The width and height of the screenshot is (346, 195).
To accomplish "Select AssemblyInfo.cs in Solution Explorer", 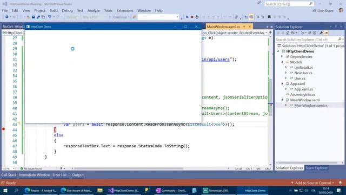I will click(x=303, y=95).
